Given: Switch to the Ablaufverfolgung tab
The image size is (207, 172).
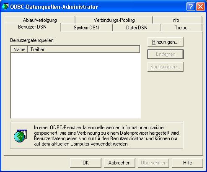Looking at the screenshot, I should tap(40, 20).
